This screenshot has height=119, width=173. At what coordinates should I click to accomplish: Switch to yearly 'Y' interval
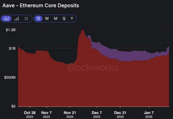tap(72, 19)
